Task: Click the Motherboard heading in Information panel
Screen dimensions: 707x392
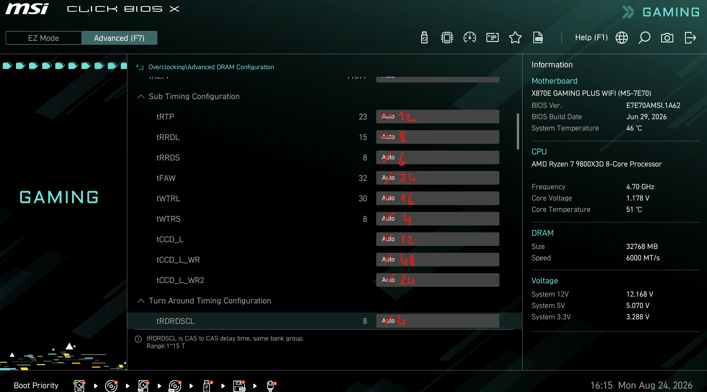Action: point(554,81)
